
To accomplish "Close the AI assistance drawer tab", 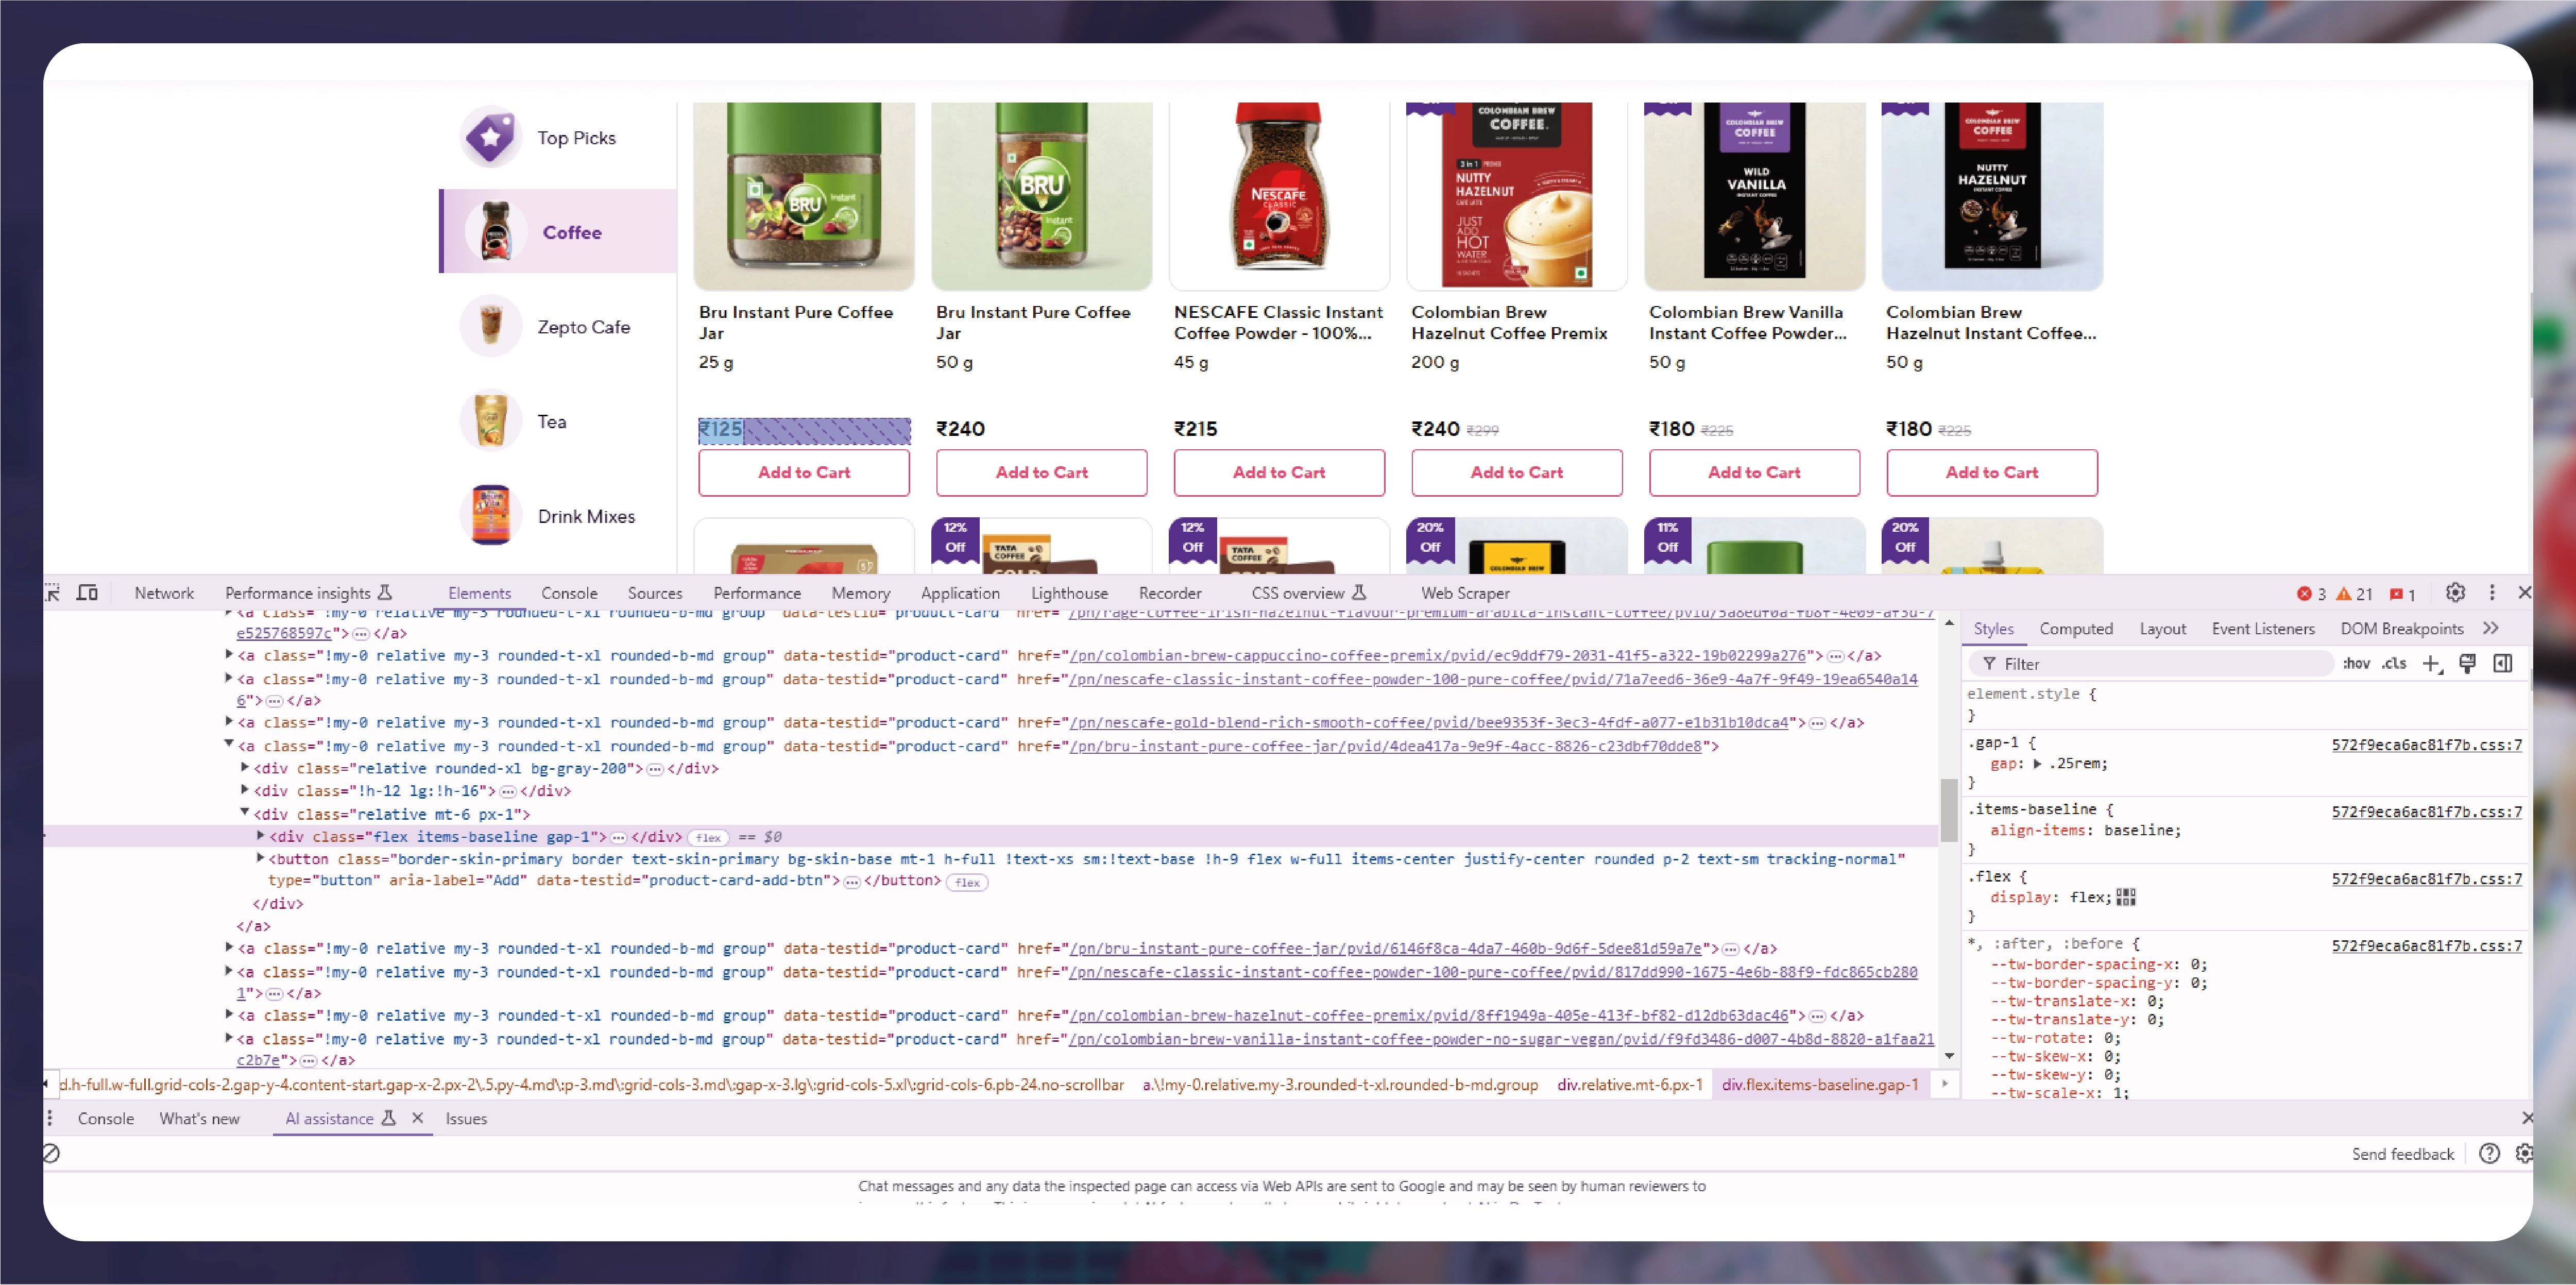I will [417, 1118].
